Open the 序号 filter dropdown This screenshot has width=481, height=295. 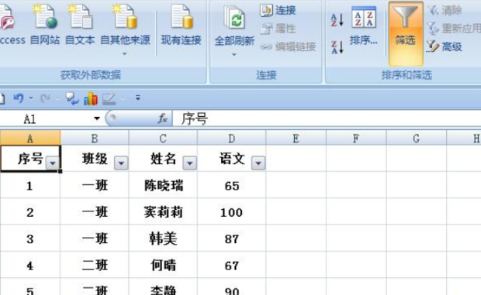coord(53,163)
